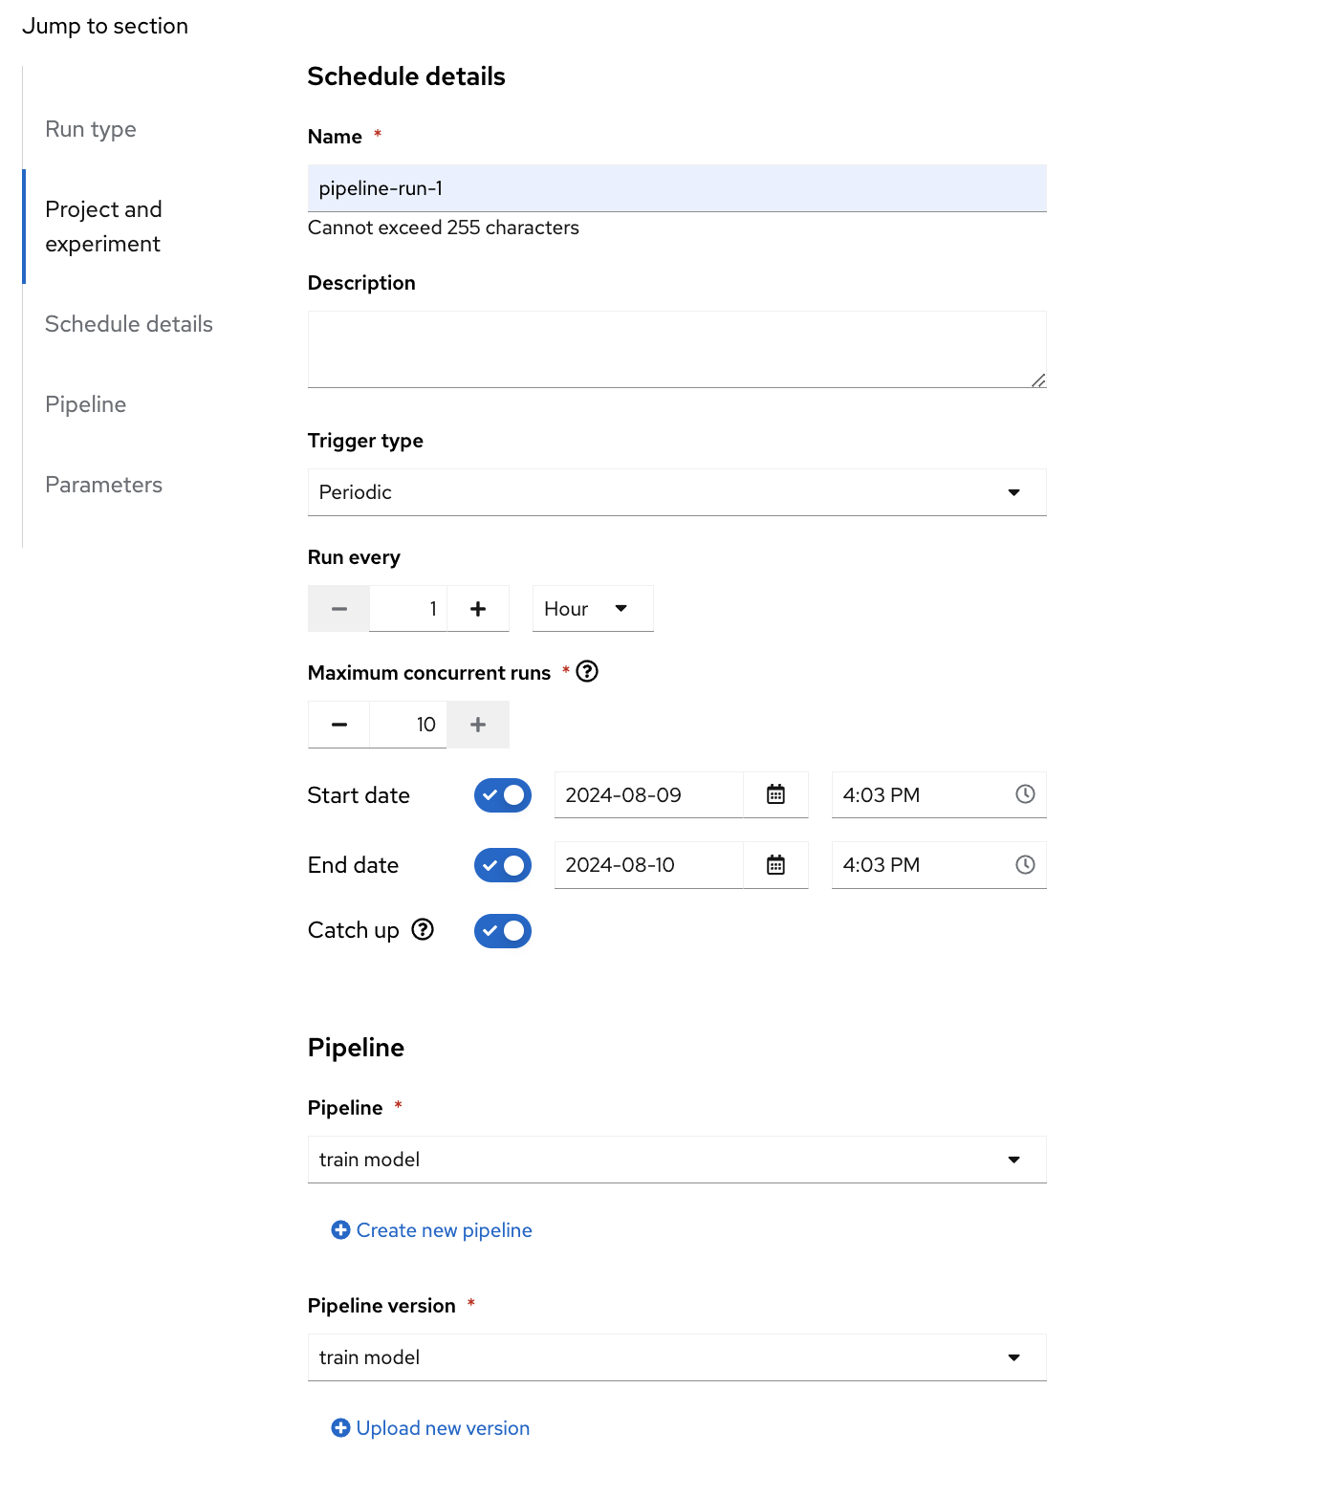This screenshot has height=1497, width=1329.
Task: Open the End date calendar picker icon
Action: pyautogui.click(x=775, y=865)
